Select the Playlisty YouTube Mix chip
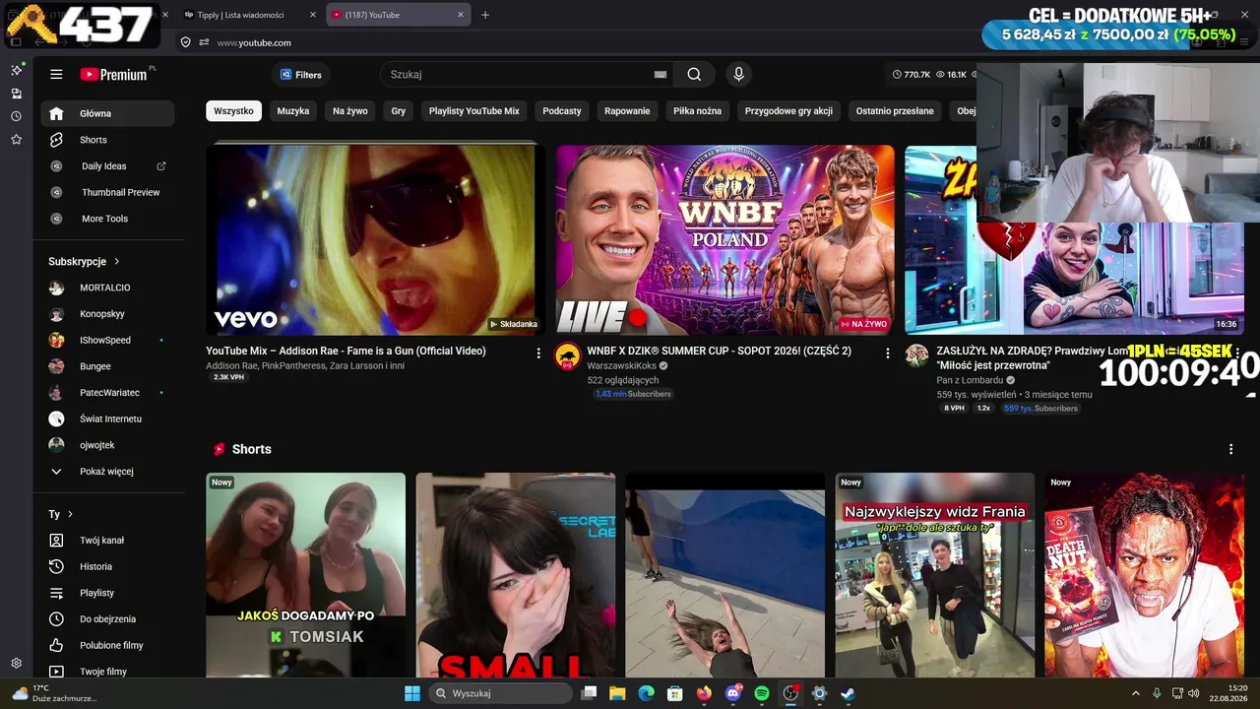Screen dimensions: 1260x709 click(473, 111)
